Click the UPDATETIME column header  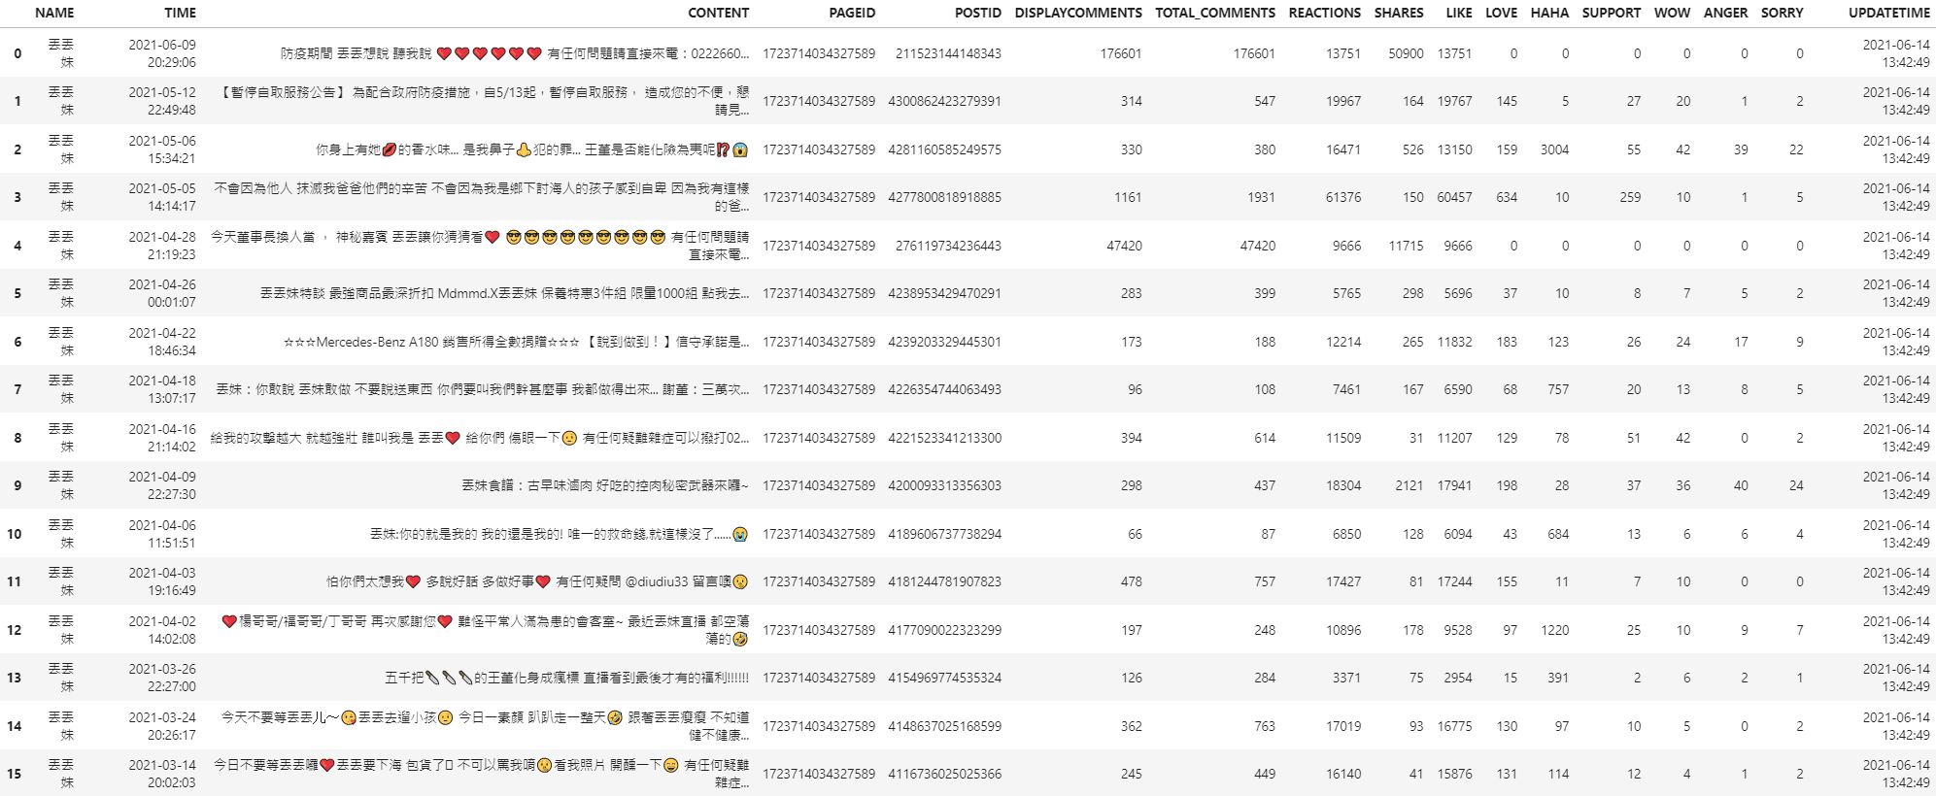point(1889,13)
